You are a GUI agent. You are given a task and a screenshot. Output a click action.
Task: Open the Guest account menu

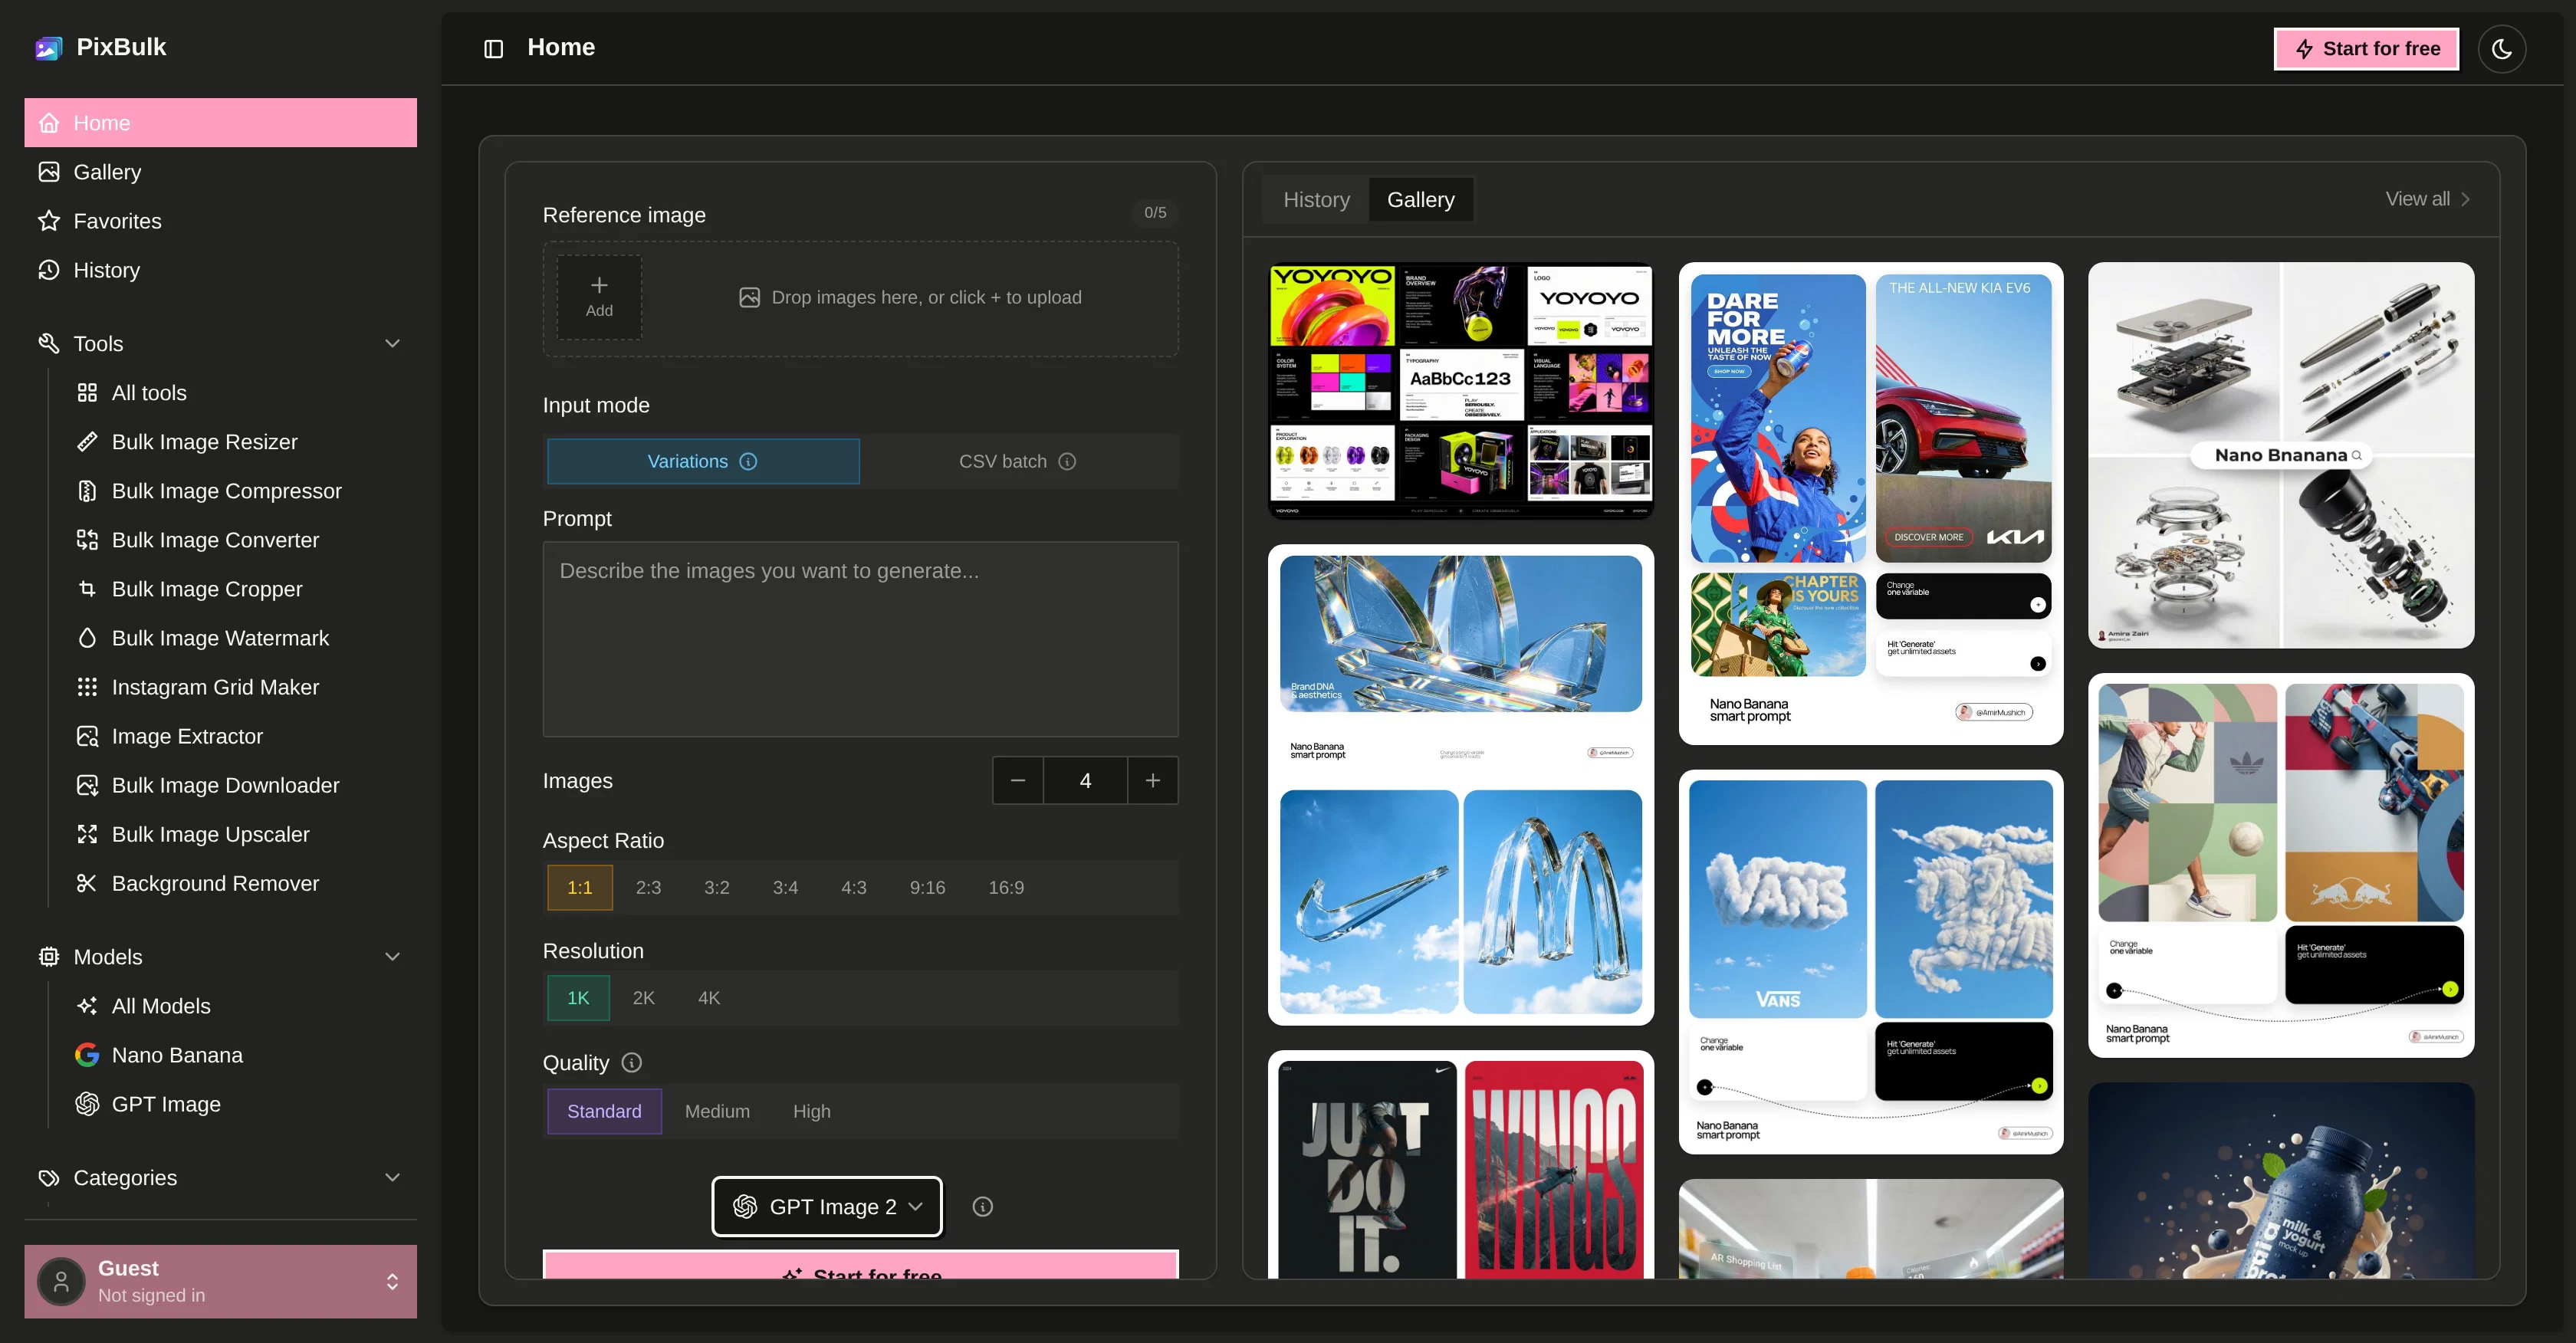[220, 1281]
